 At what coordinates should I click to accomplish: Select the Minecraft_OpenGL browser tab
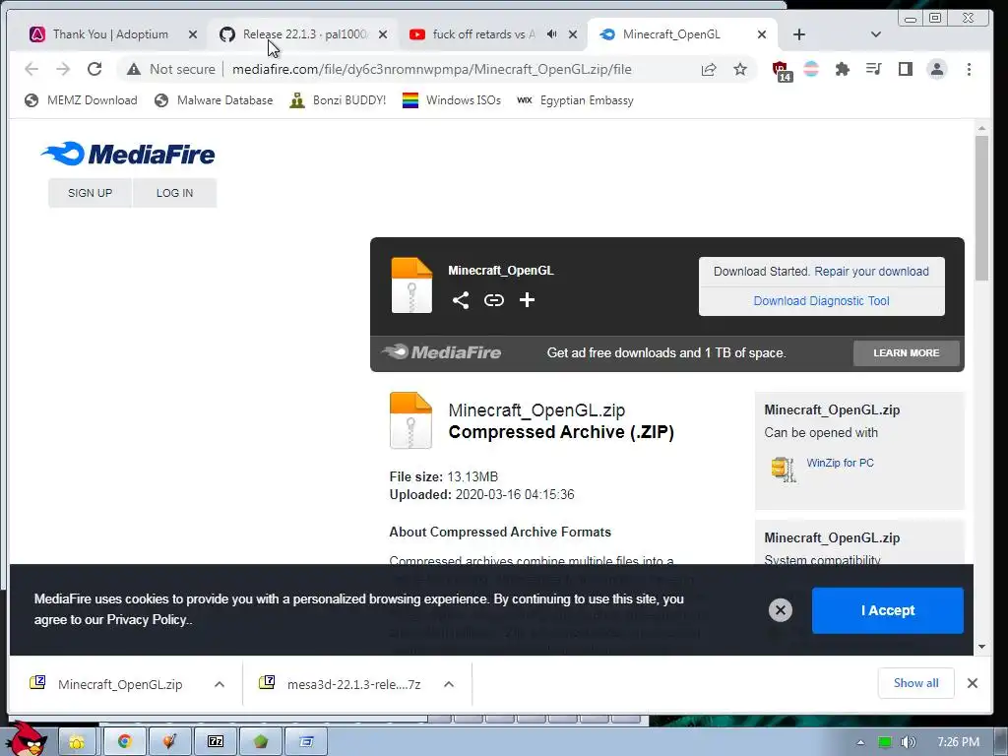670,34
